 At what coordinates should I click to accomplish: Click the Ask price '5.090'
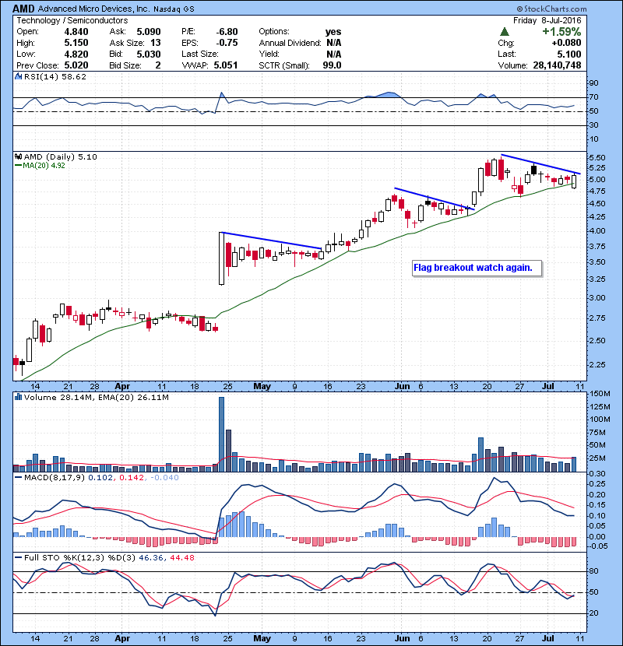[149, 32]
